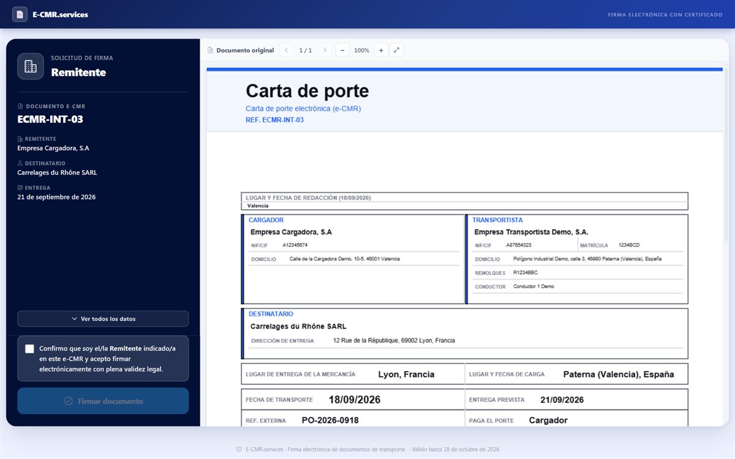Click Paterna (Valencia), España loading place
The width and height of the screenshot is (735, 459).
(x=619, y=375)
